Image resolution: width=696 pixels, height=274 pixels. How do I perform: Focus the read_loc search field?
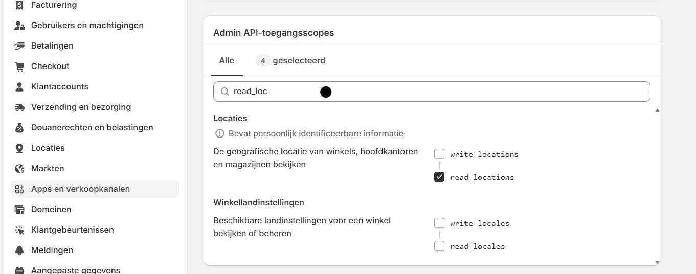tap(432, 92)
